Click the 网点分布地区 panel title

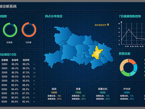(x=54, y=16)
